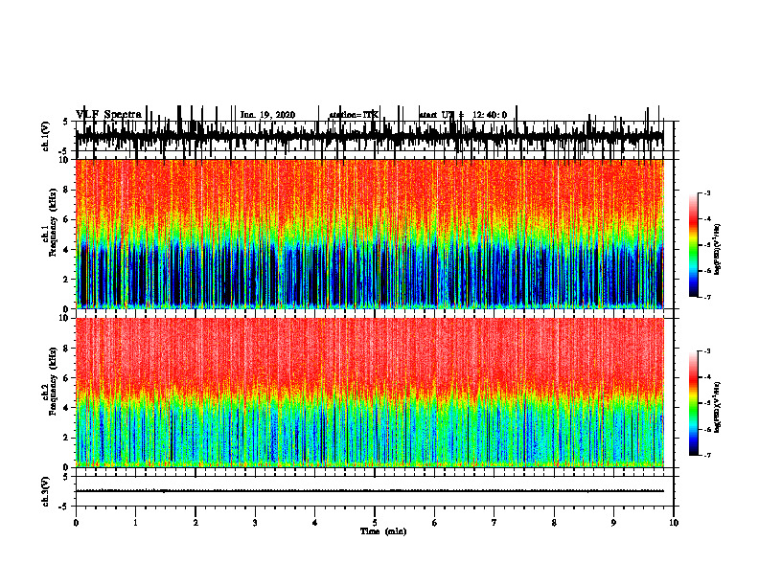Click time axis tick label '4'
The image size is (759, 586).
click(315, 523)
